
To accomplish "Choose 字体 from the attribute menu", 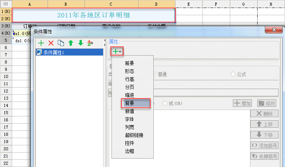I will pos(129,119).
